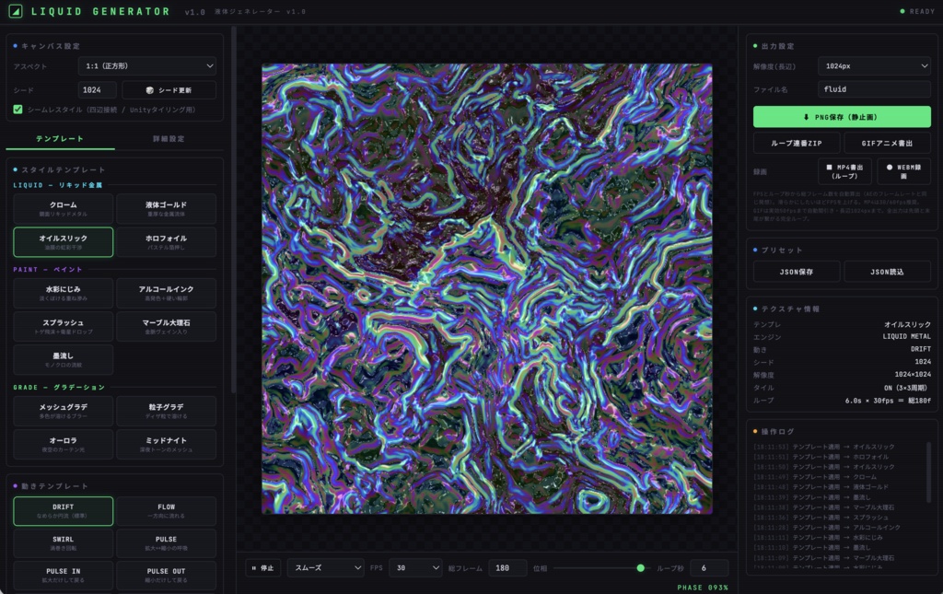Click the 総フレーム field showing 180
943x594 pixels.
click(x=507, y=568)
